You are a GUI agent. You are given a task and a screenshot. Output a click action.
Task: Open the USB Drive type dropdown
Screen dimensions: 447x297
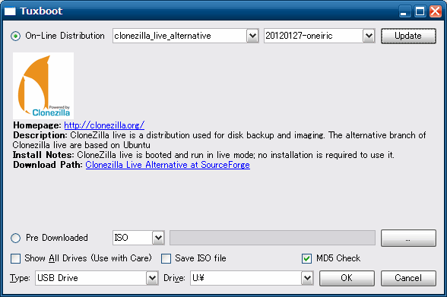(97, 278)
